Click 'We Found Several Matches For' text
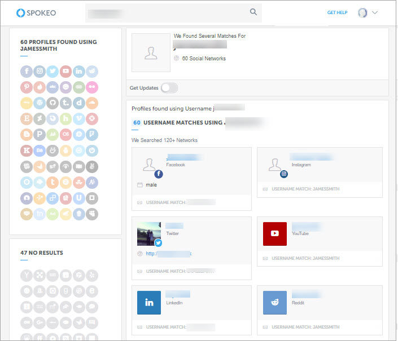This screenshot has width=398, height=341. (209, 36)
